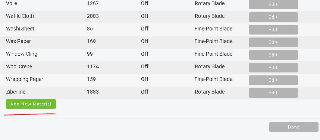The height and width of the screenshot is (140, 320).
Task: Open Wrapping Paper Edit button
Action: [273, 80]
